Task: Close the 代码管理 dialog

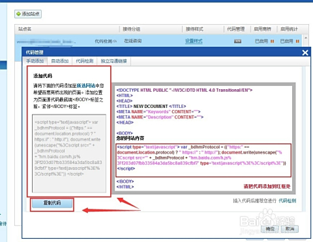Action: tap(305, 53)
